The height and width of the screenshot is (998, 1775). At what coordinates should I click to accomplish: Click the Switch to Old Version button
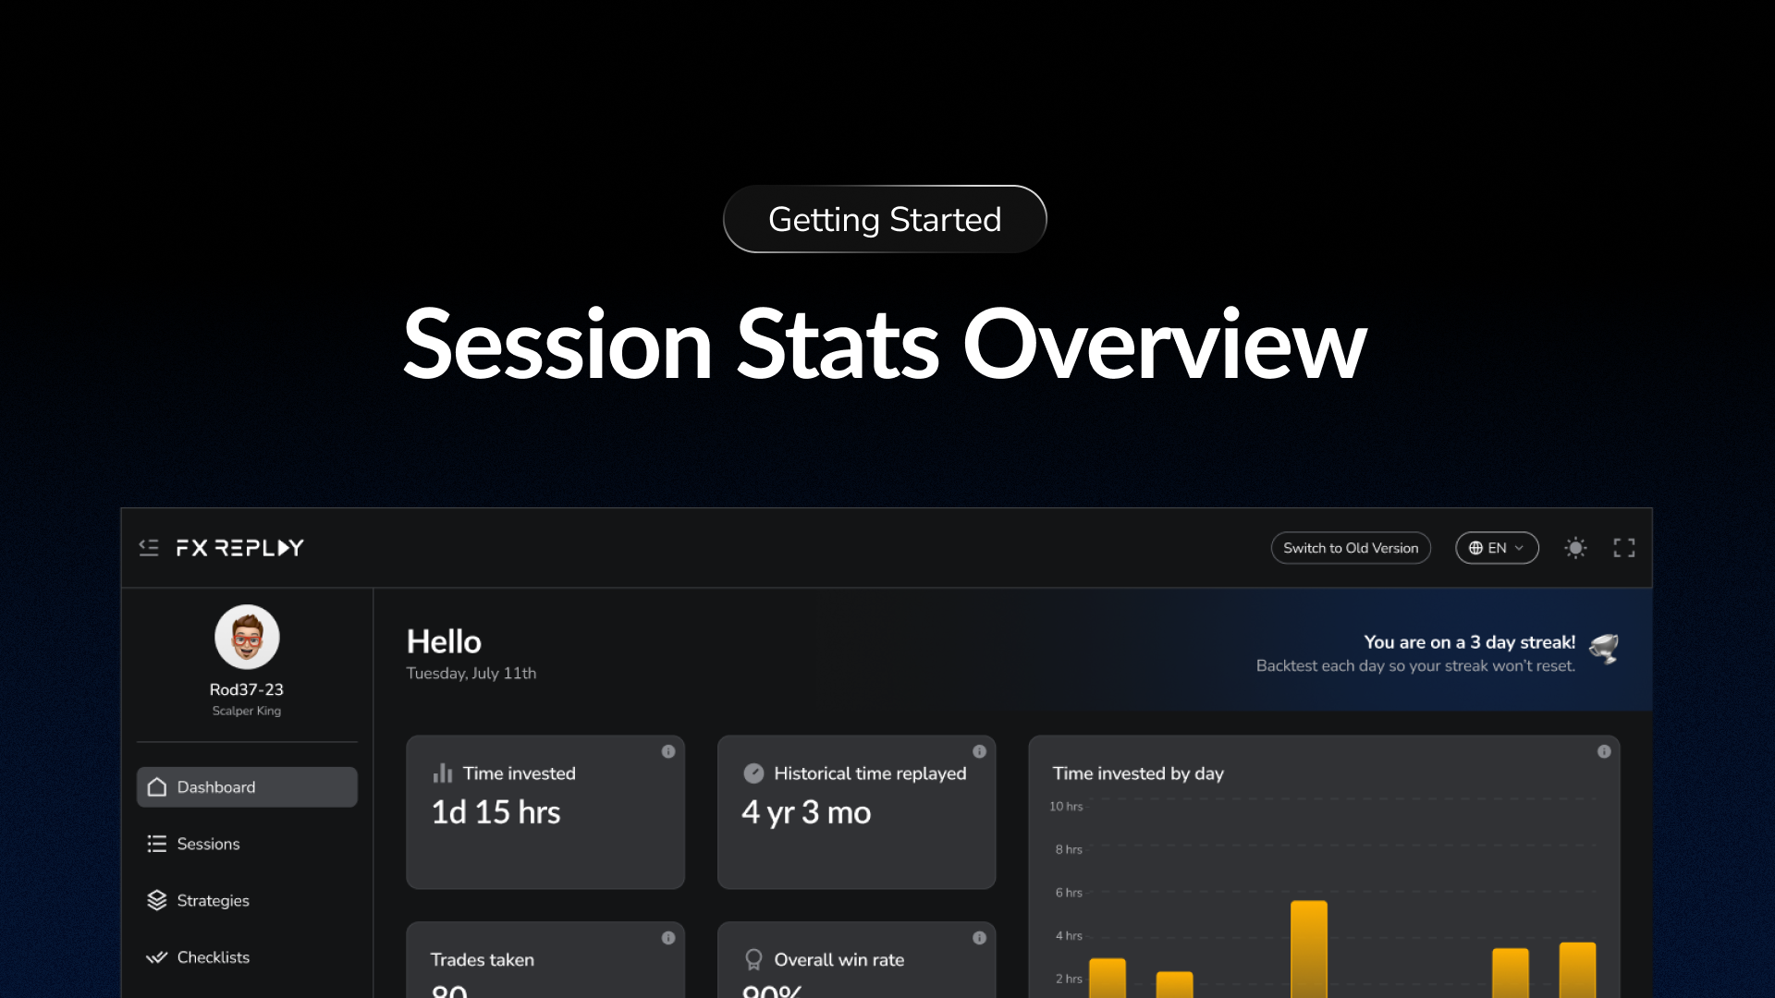coord(1350,548)
